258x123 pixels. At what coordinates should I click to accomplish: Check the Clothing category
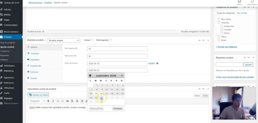point(219,23)
